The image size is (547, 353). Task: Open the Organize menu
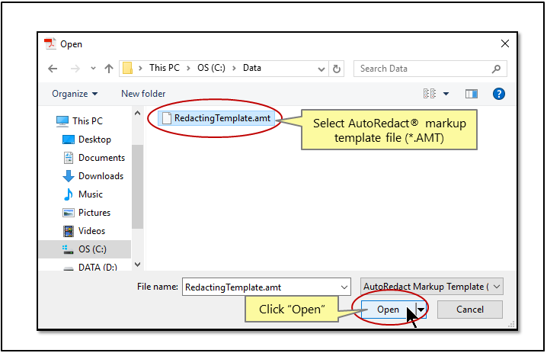click(75, 94)
